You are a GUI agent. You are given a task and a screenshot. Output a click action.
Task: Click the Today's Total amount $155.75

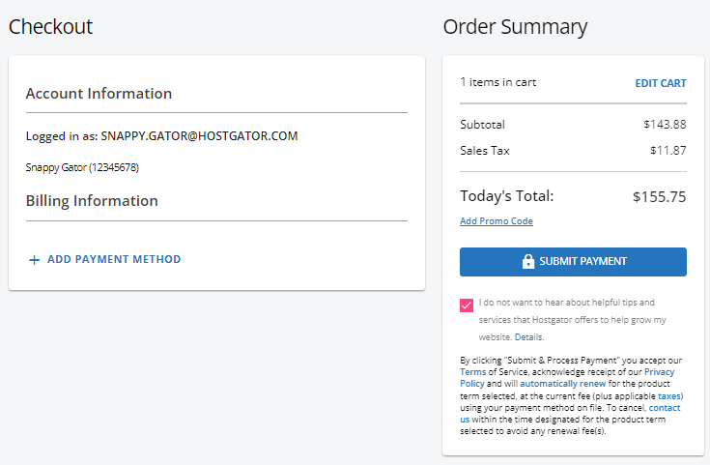659,196
